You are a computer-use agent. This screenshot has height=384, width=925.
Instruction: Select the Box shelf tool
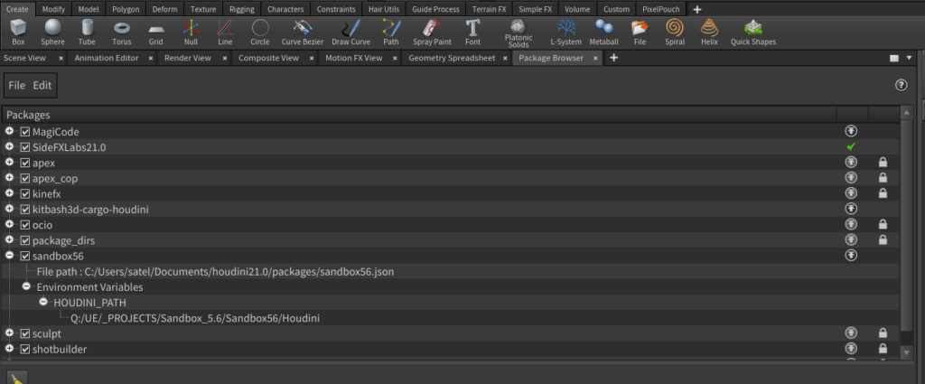pos(18,32)
